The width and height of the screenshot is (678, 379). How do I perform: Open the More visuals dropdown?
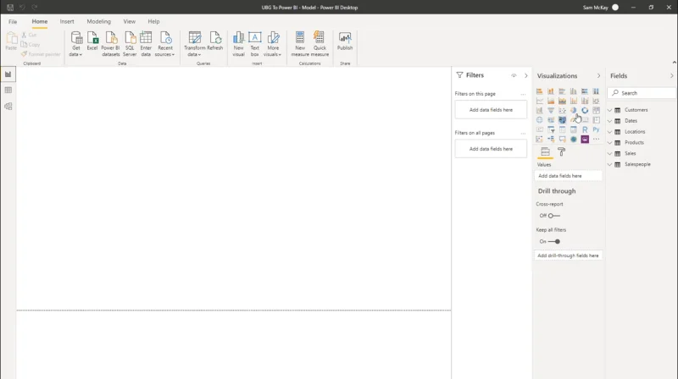point(273,44)
